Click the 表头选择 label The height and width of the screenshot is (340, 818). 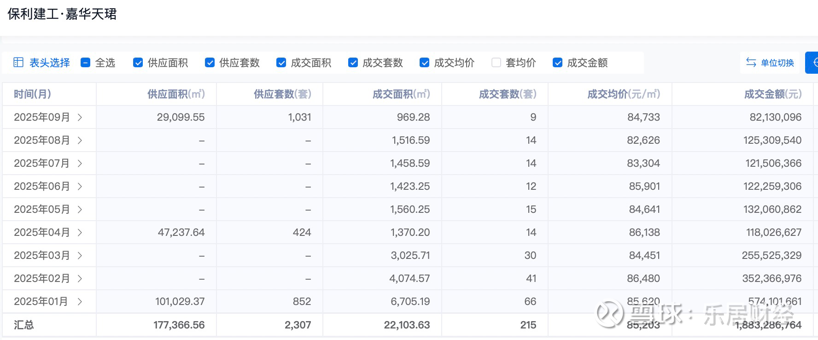coord(49,63)
